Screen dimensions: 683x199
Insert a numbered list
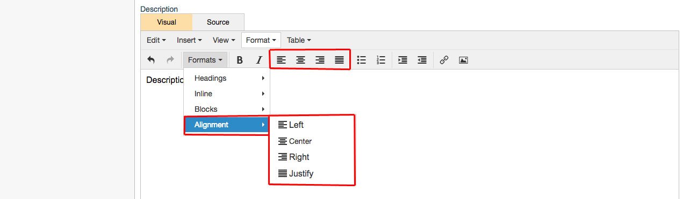pyautogui.click(x=381, y=60)
